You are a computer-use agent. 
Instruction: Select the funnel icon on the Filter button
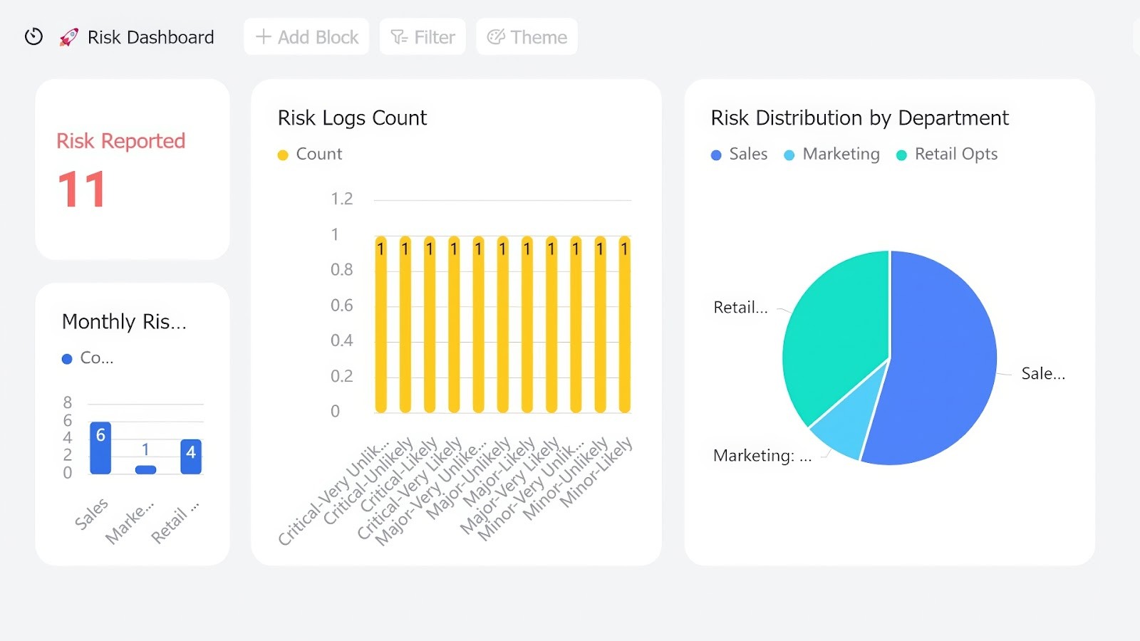tap(400, 36)
